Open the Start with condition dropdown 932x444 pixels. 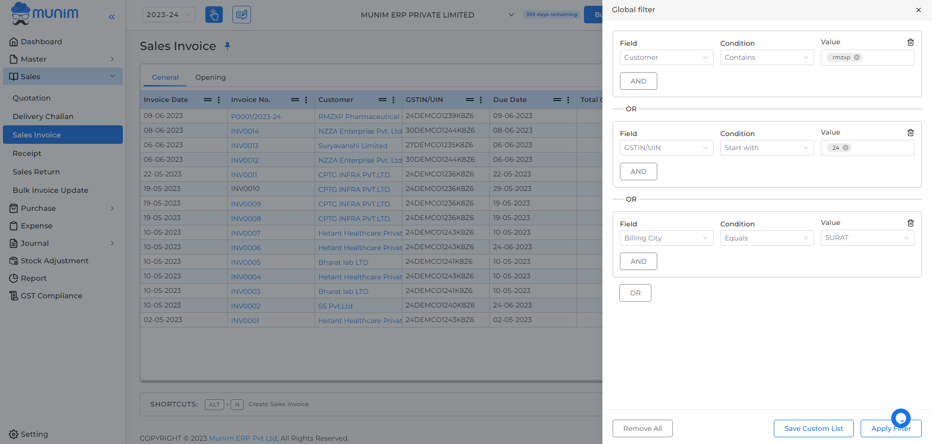(x=767, y=148)
